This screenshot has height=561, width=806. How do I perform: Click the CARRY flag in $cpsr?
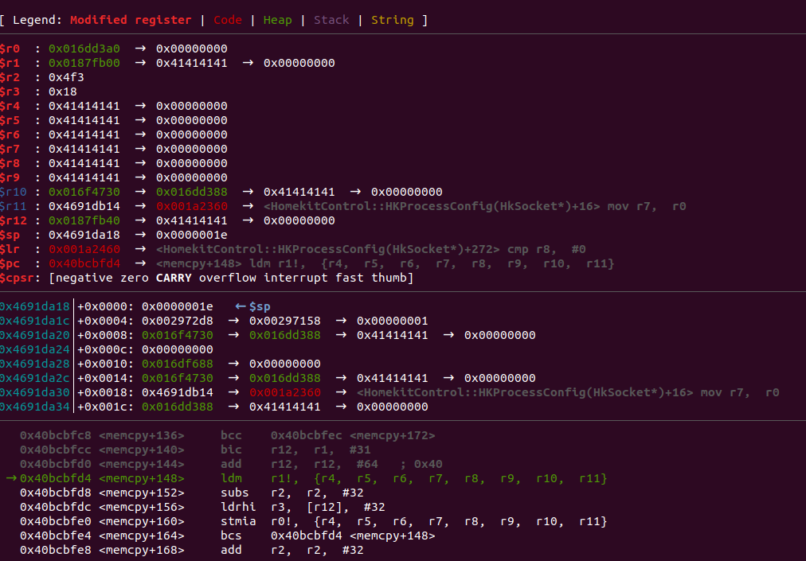[174, 278]
